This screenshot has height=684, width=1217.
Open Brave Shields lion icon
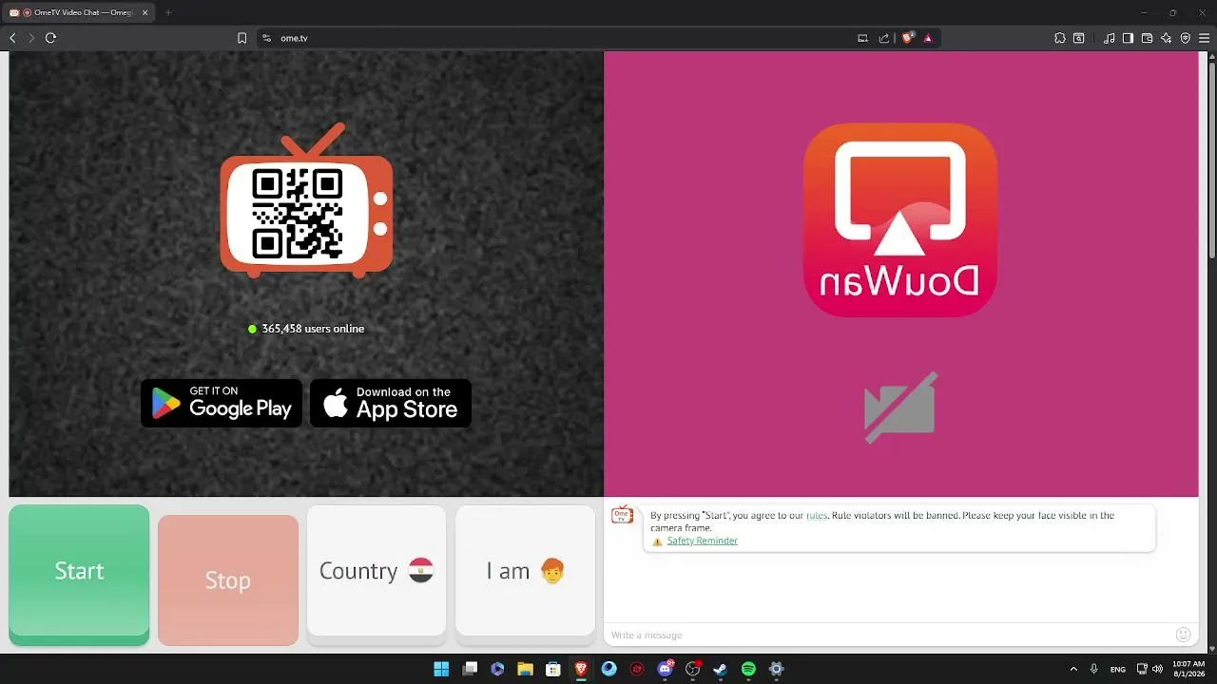click(x=908, y=38)
